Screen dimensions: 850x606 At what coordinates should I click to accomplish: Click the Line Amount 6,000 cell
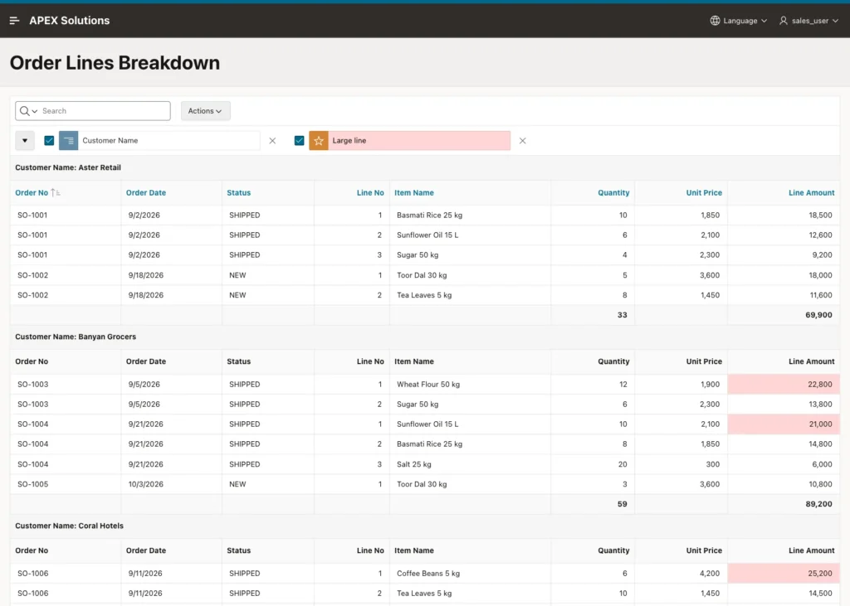tap(784, 464)
